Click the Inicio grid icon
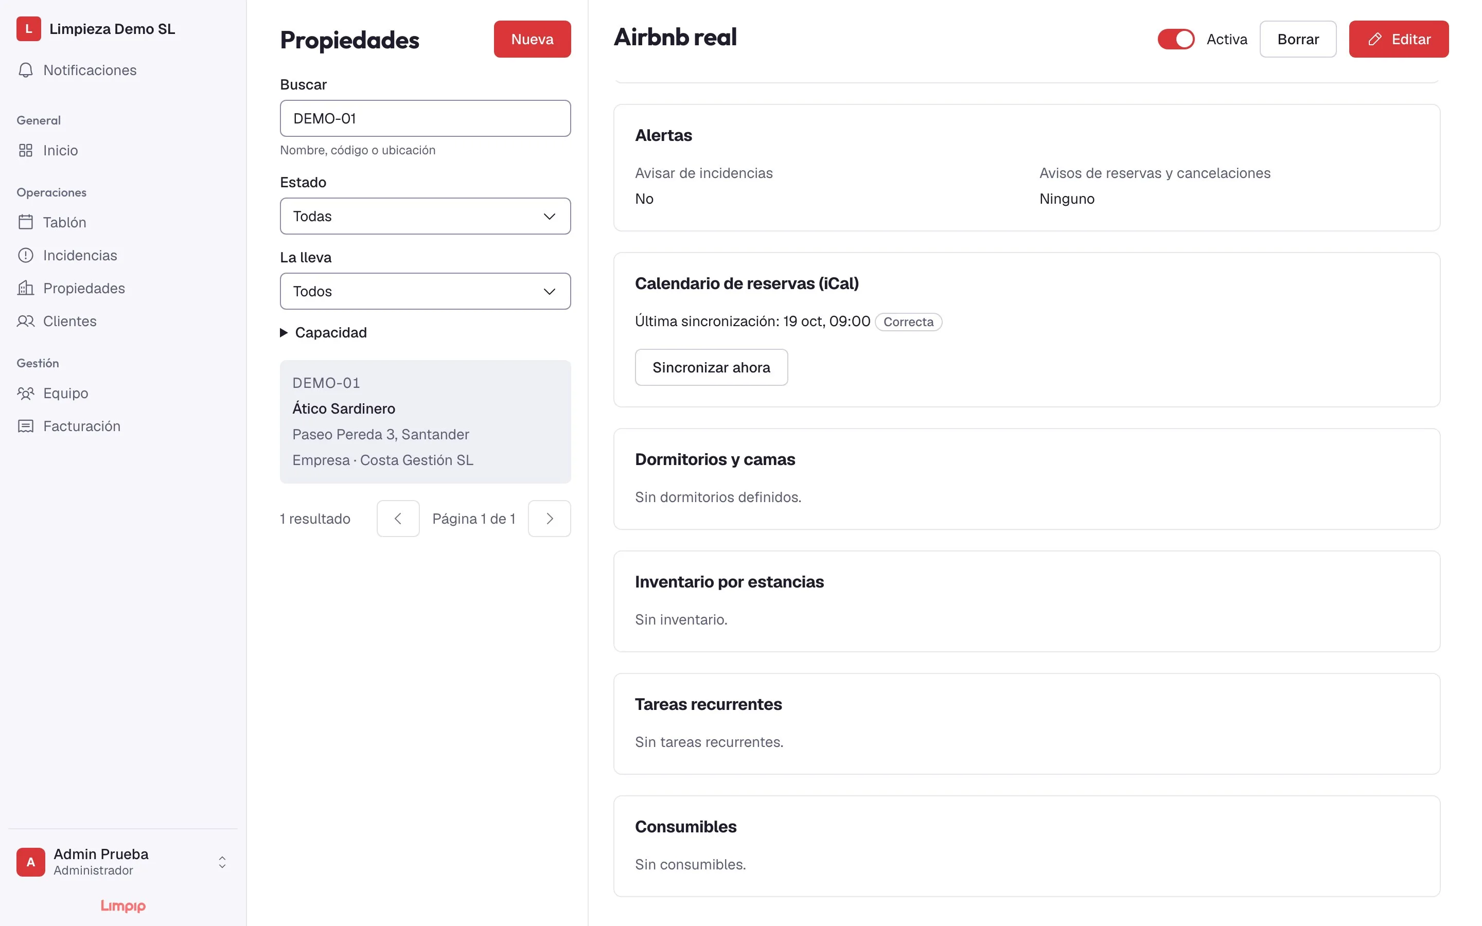Viewport: 1482px width, 926px height. coord(26,151)
